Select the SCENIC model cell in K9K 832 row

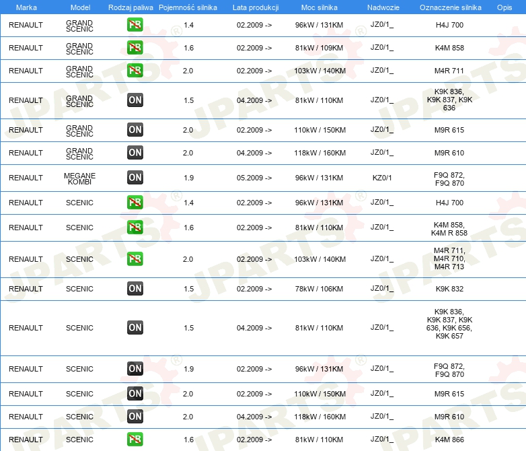pos(79,289)
